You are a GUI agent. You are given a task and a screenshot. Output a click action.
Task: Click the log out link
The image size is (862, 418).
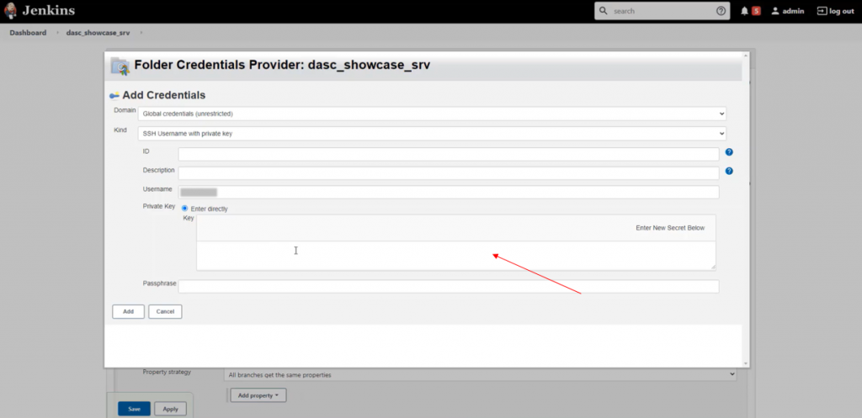coord(842,11)
